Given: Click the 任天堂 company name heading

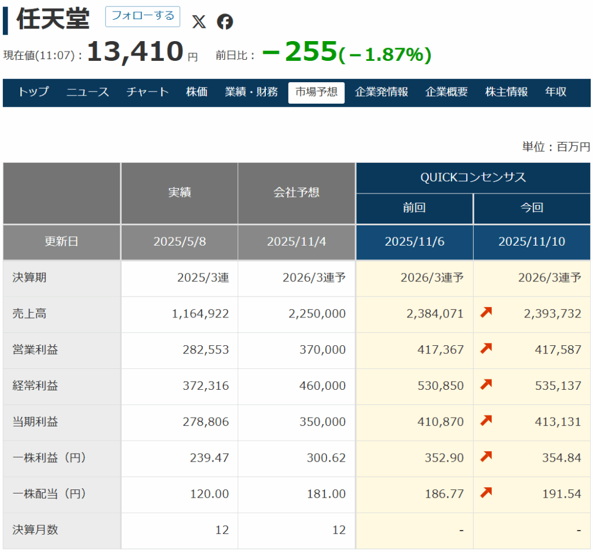Looking at the screenshot, I should [53, 20].
